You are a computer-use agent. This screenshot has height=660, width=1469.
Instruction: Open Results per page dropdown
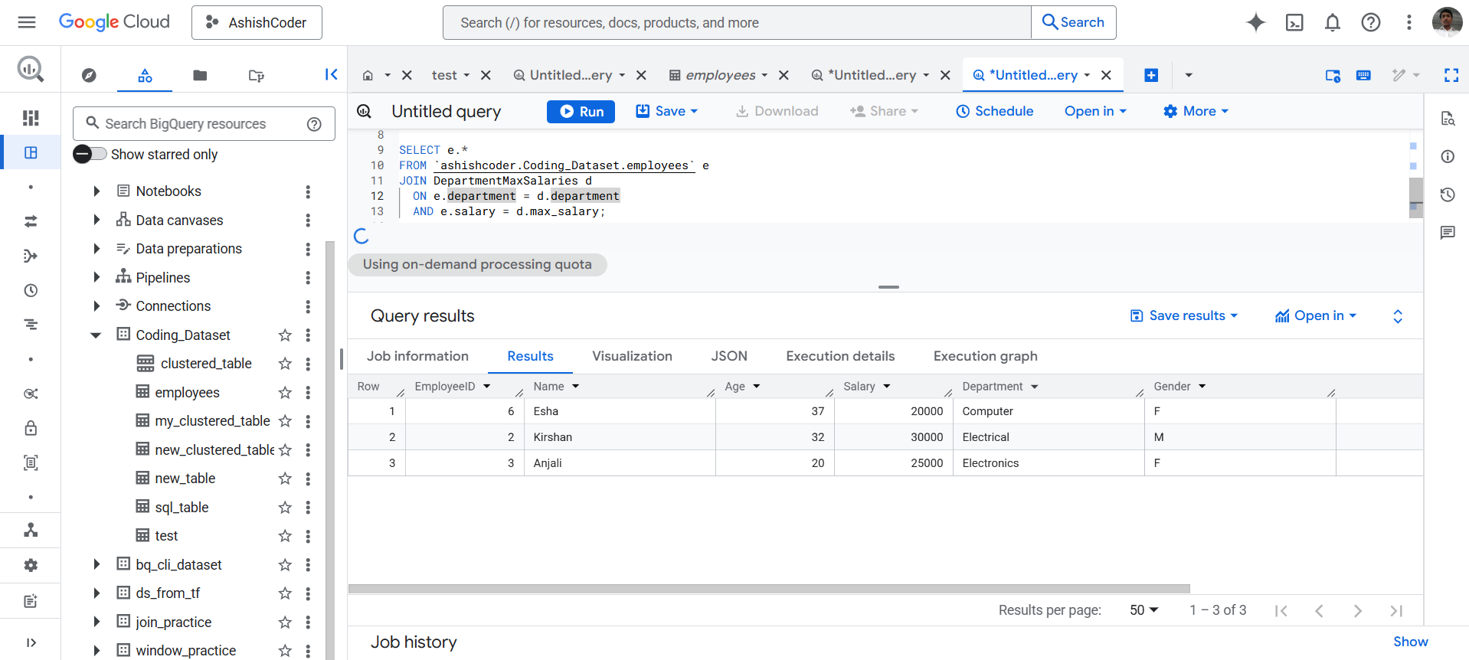[1144, 610]
